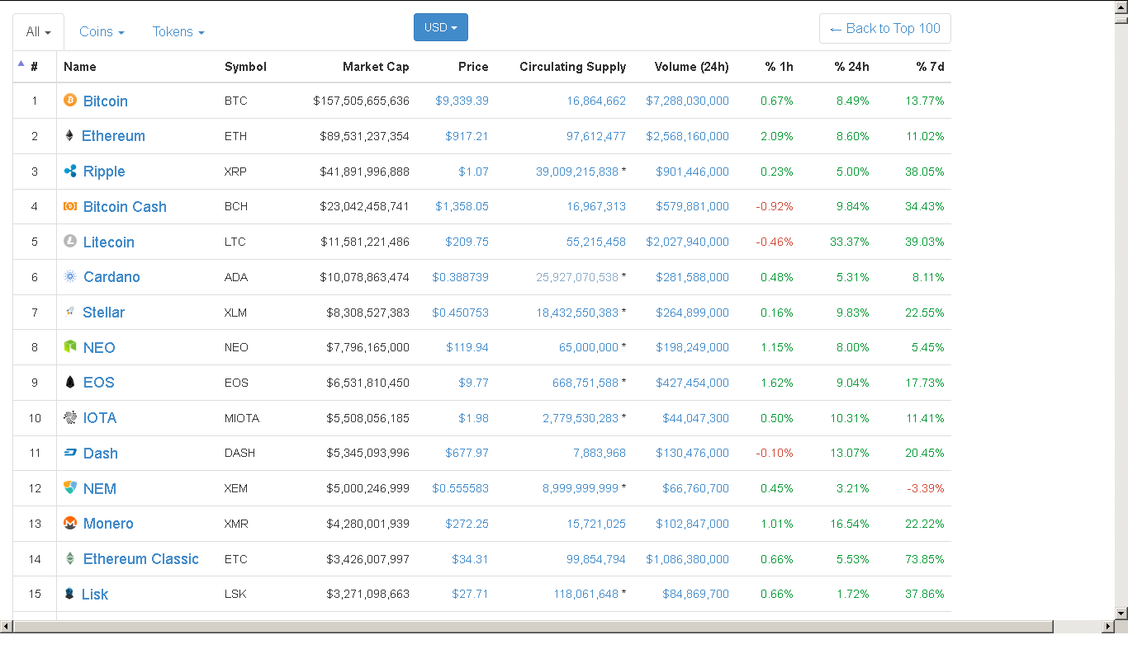Viewport: 1128px width, 649px height.
Task: Open the Stellar name link
Action: point(104,313)
